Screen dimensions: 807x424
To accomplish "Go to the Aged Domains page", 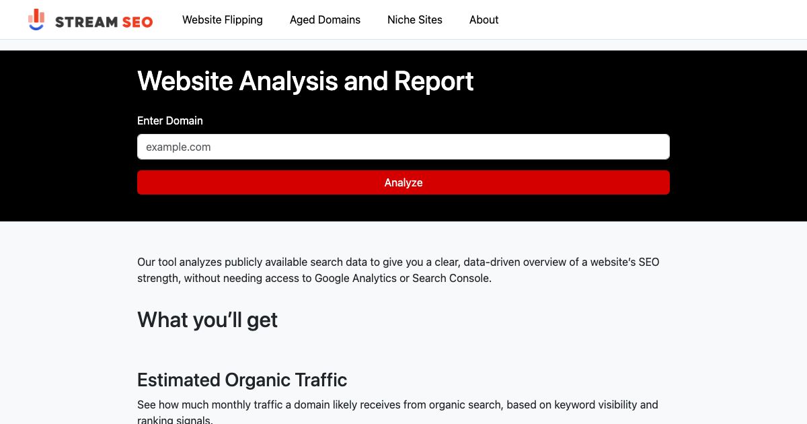I will [325, 20].
